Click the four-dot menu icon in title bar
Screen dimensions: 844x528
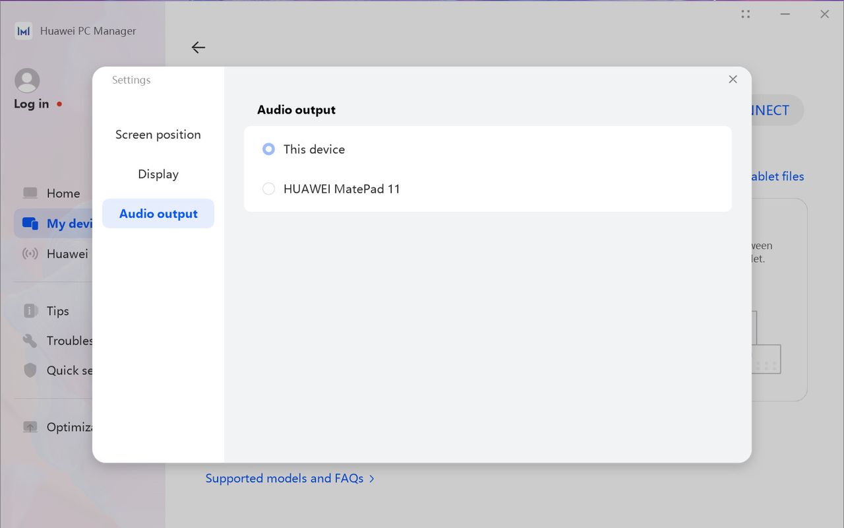[x=746, y=14]
